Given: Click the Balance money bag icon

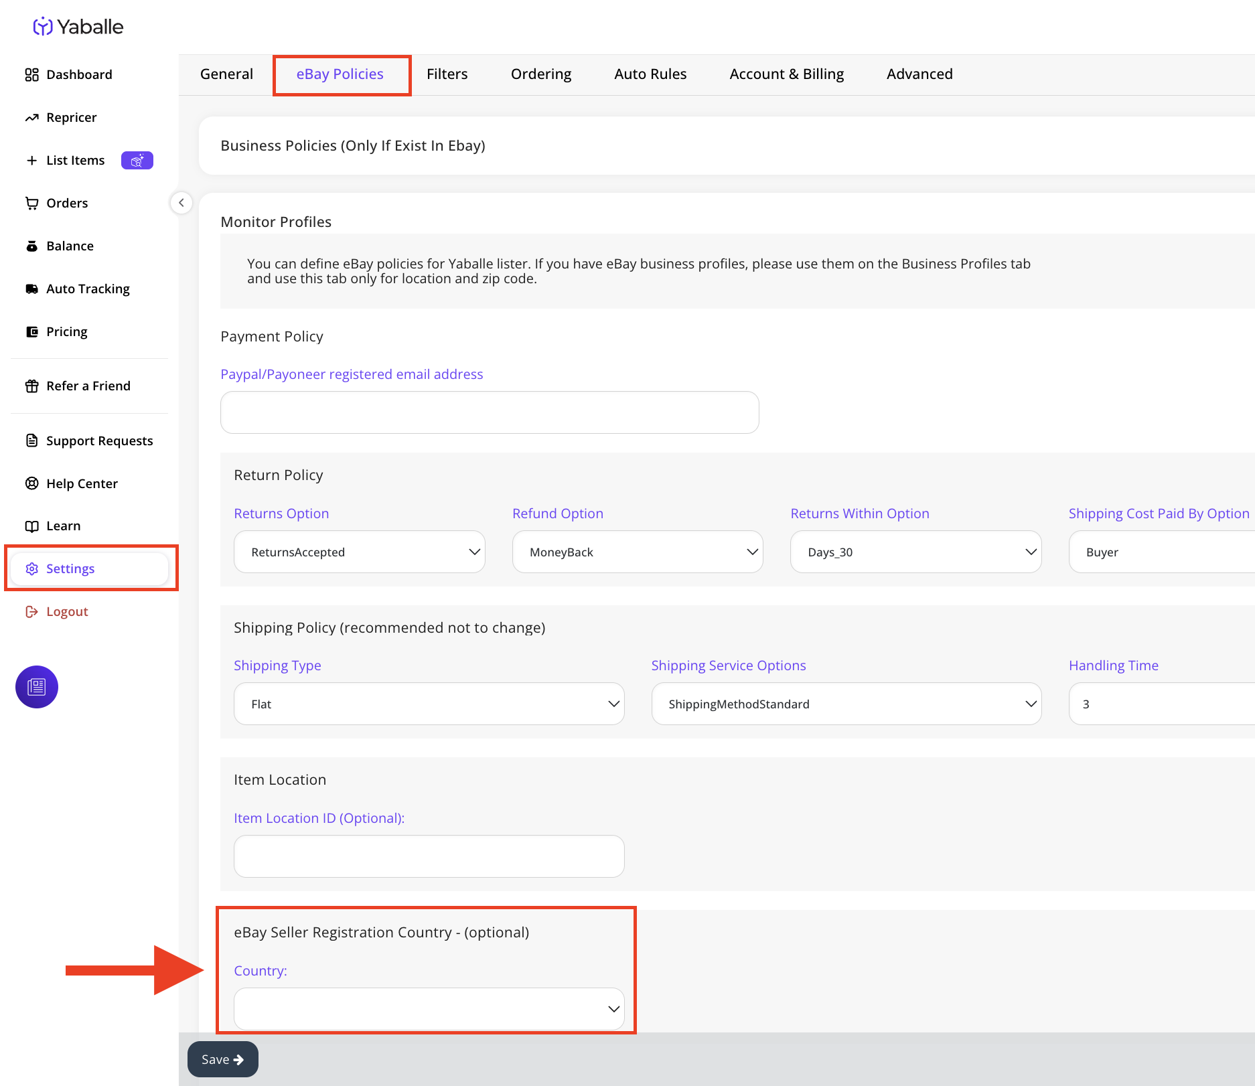Looking at the screenshot, I should tap(31, 246).
